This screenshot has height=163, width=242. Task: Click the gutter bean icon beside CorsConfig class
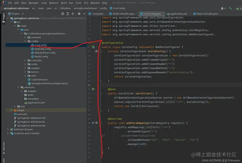point(93,47)
